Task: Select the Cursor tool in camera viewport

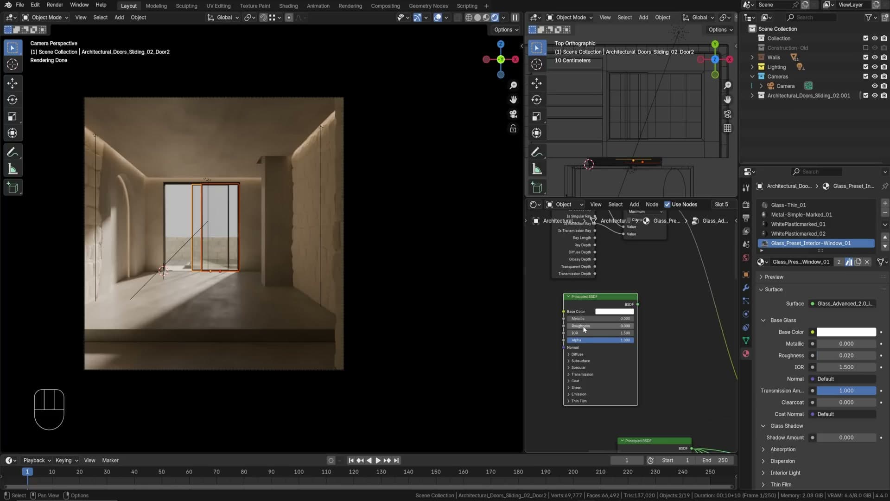Action: 13,64
